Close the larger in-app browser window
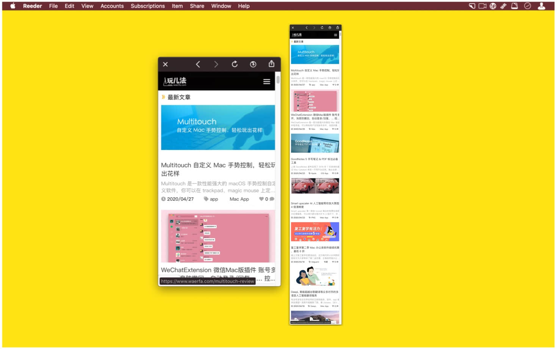Viewport: 557px width, 349px height. [165, 64]
